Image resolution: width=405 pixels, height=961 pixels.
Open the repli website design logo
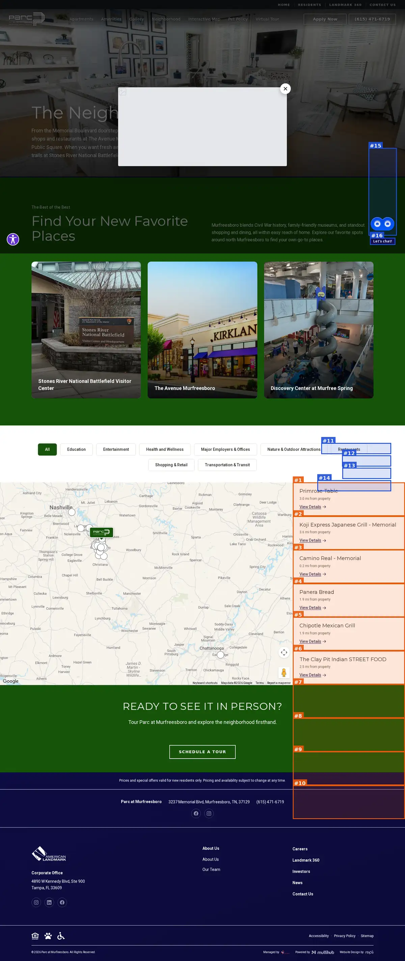(369, 952)
